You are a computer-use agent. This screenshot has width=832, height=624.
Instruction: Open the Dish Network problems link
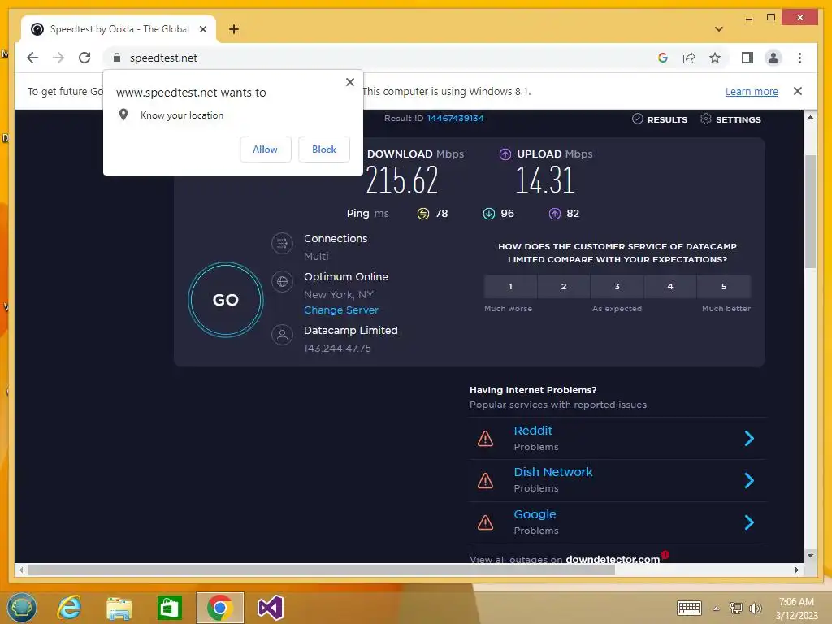[x=552, y=472]
